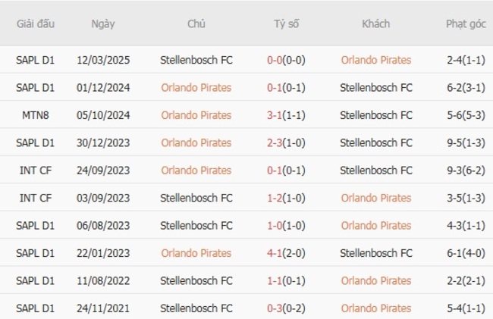Select Orlando Pirates in the 24/09/2023 match
The image size is (493, 319).
[196, 170]
